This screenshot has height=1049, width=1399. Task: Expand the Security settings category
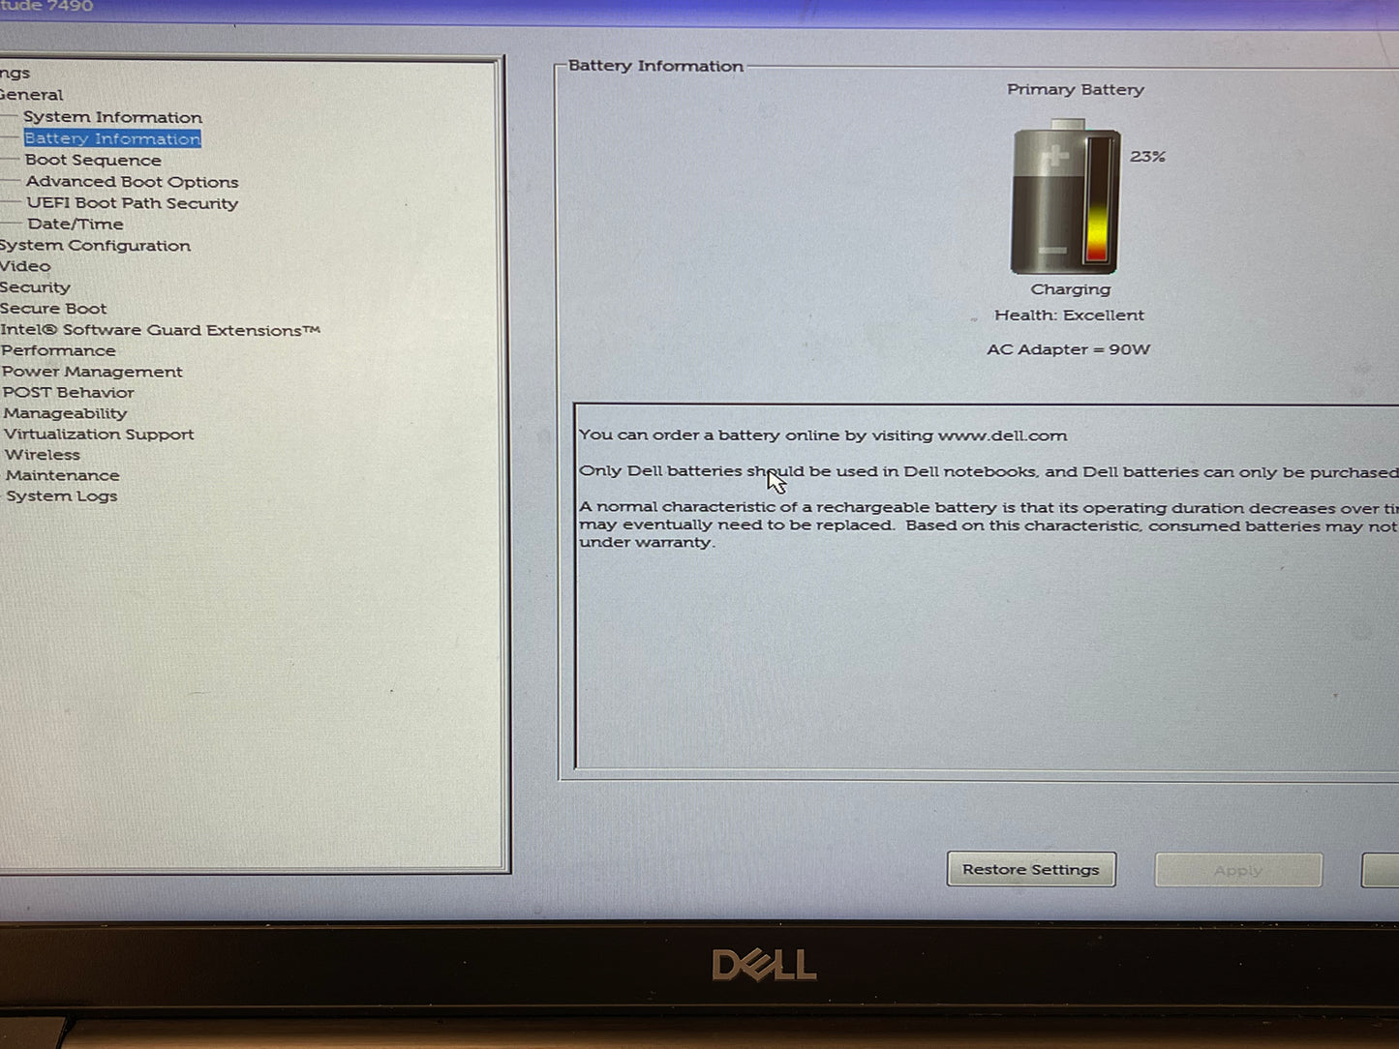coord(36,286)
